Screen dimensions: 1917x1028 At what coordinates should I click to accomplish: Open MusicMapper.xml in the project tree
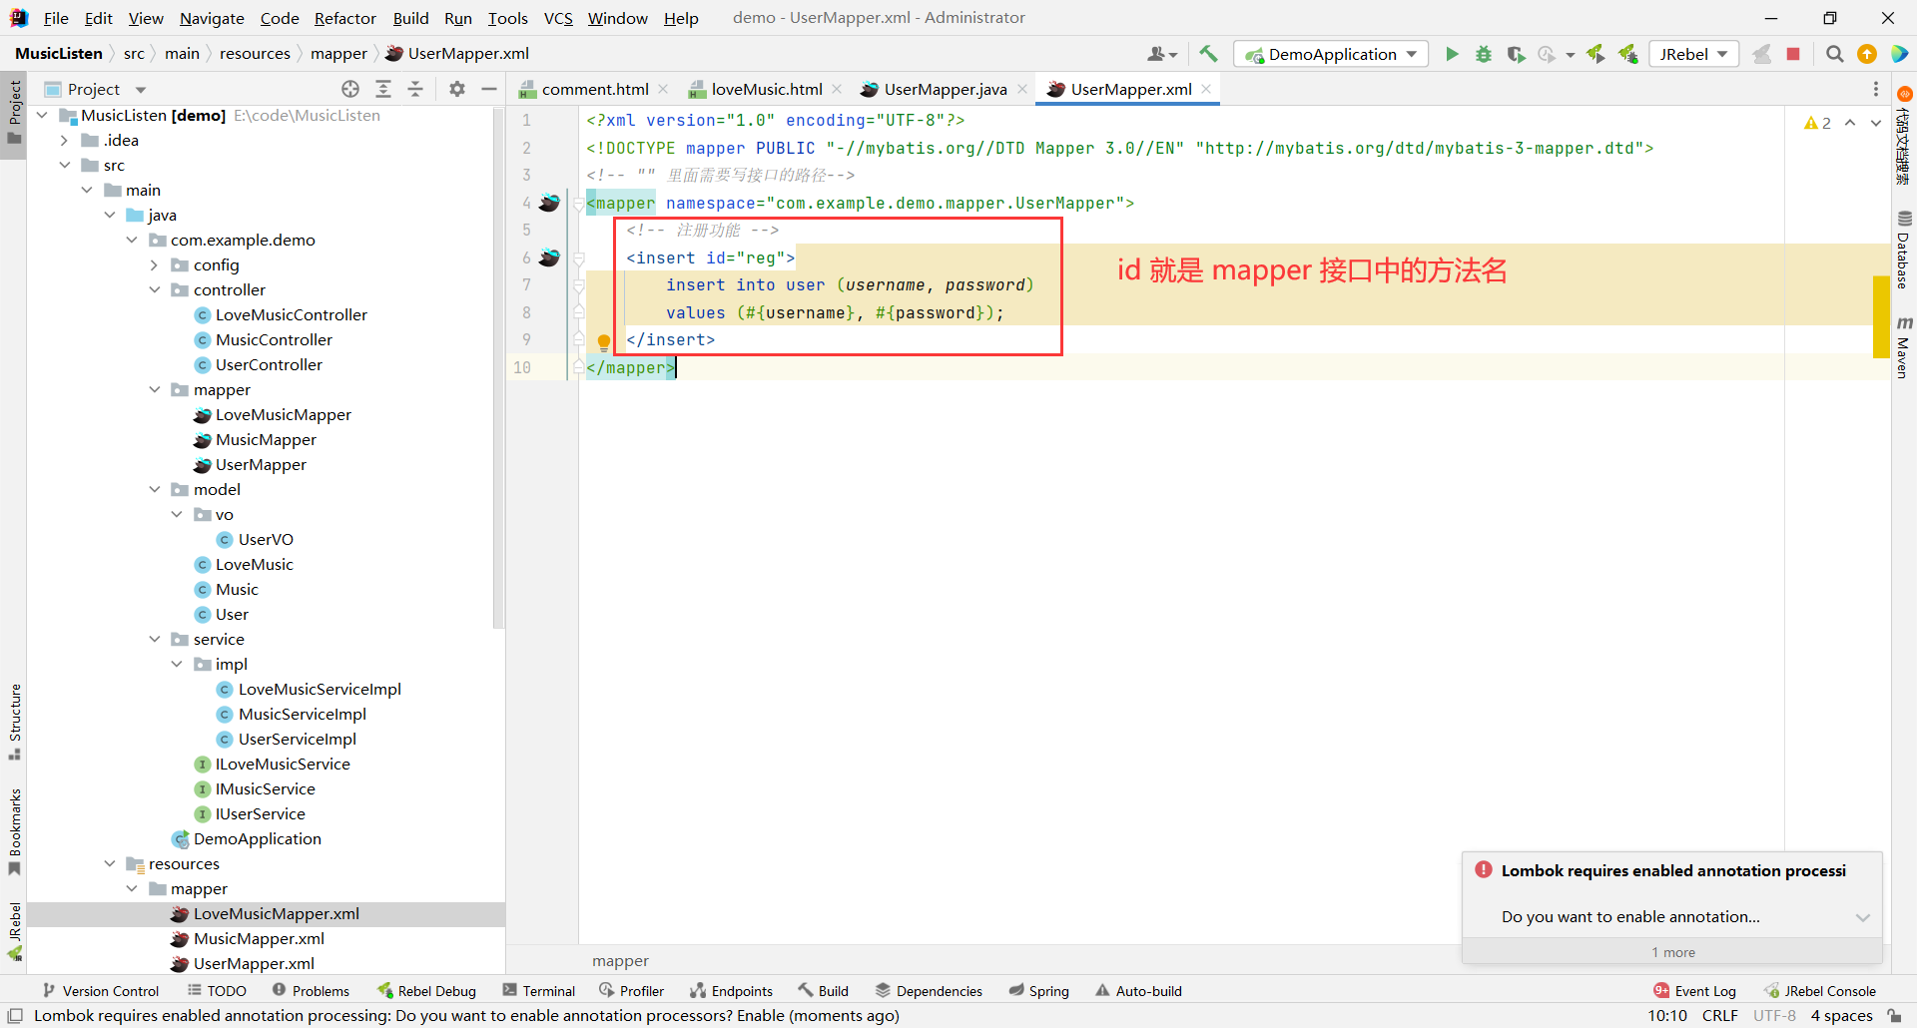coord(259,939)
